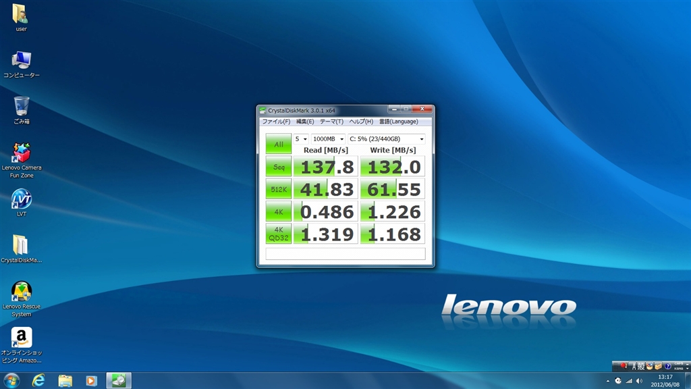Open the ヘルプ(H) menu
Screen dimensions: 691x389
[x=361, y=122]
